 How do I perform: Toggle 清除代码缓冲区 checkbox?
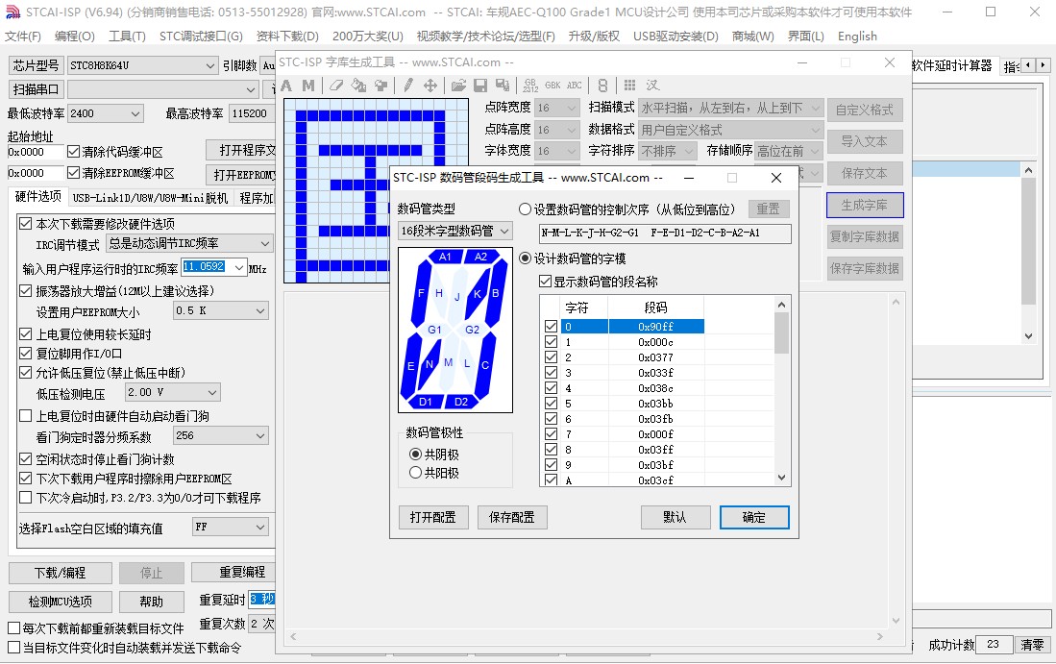pyautogui.click(x=74, y=152)
